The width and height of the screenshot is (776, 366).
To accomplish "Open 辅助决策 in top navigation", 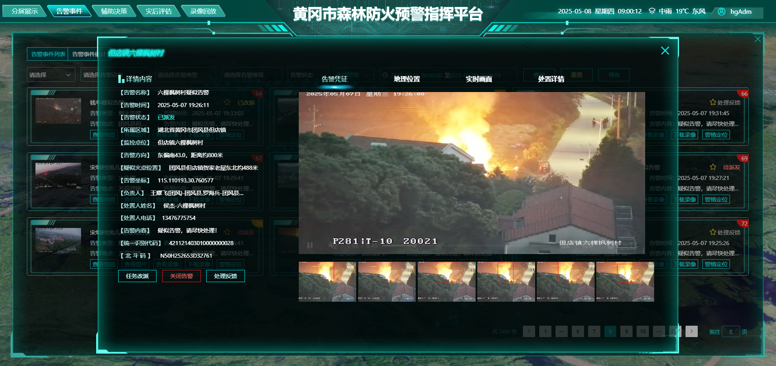I will click(x=114, y=11).
